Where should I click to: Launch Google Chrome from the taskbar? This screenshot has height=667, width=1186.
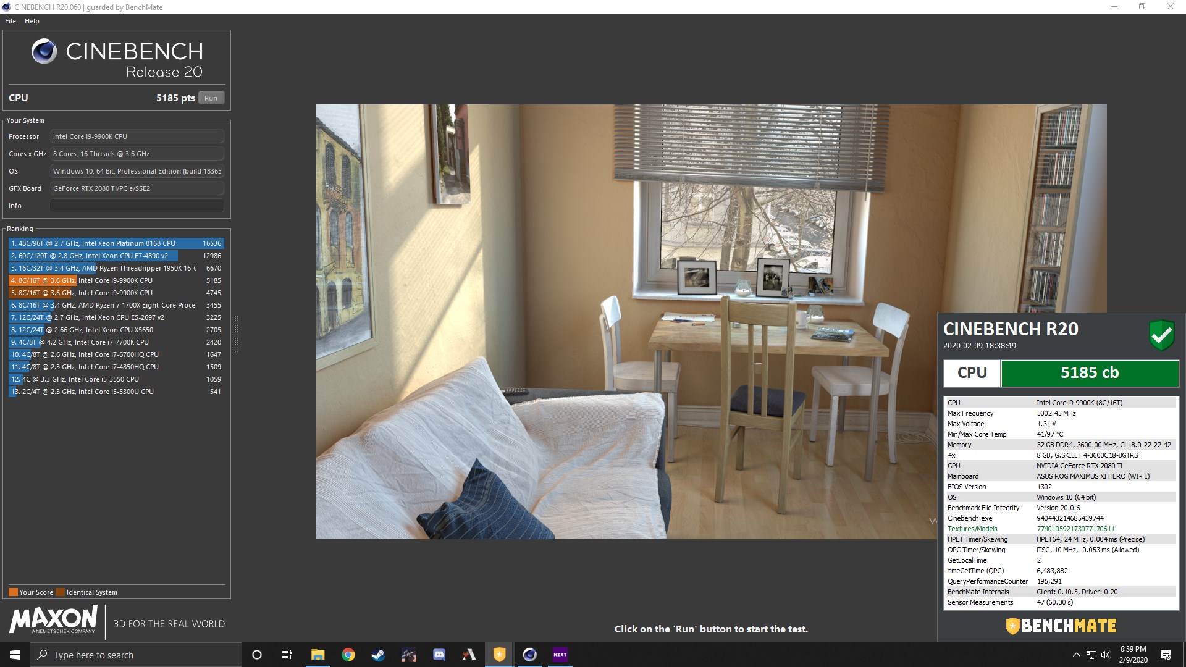tap(348, 655)
